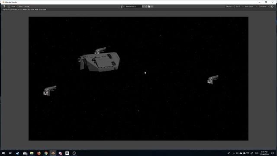Image resolution: width=277 pixels, height=156 pixels.
Task: Click the open image folder icon
Action: tap(149, 6)
